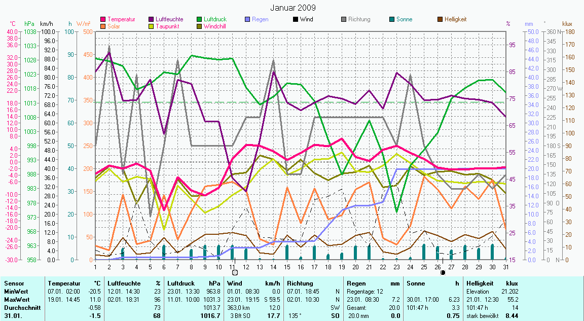Image resolution: width=584 pixels, height=321 pixels.
Task: Click the orange Solar legend swatch
Action: (x=103, y=26)
